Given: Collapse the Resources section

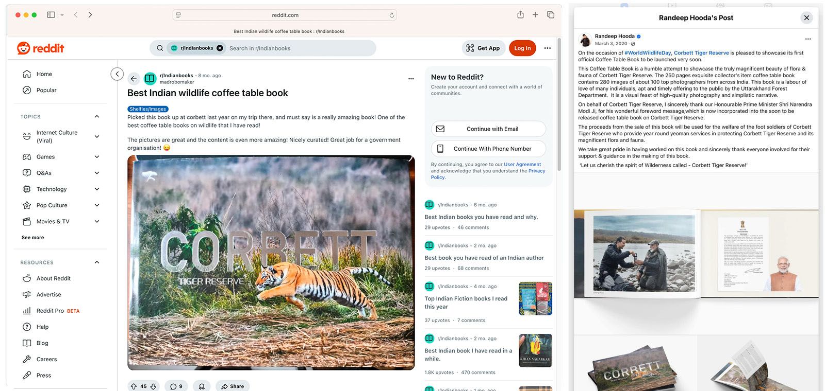Looking at the screenshot, I should [97, 262].
